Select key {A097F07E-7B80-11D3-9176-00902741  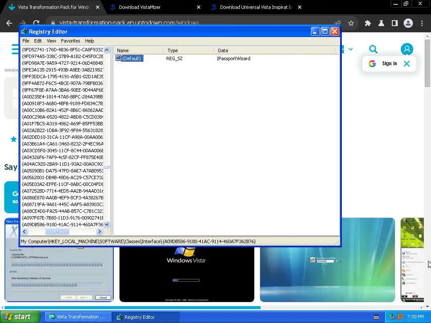(x=62, y=218)
